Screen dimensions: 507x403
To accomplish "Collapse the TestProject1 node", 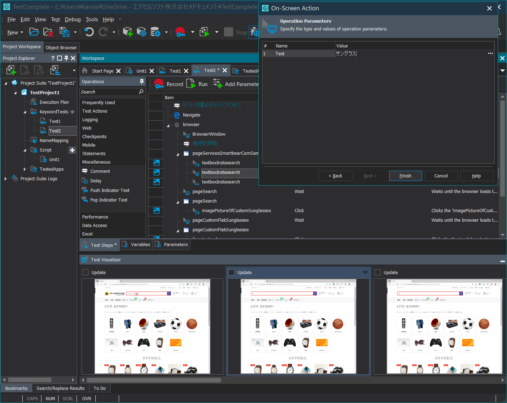I will 15,92.
